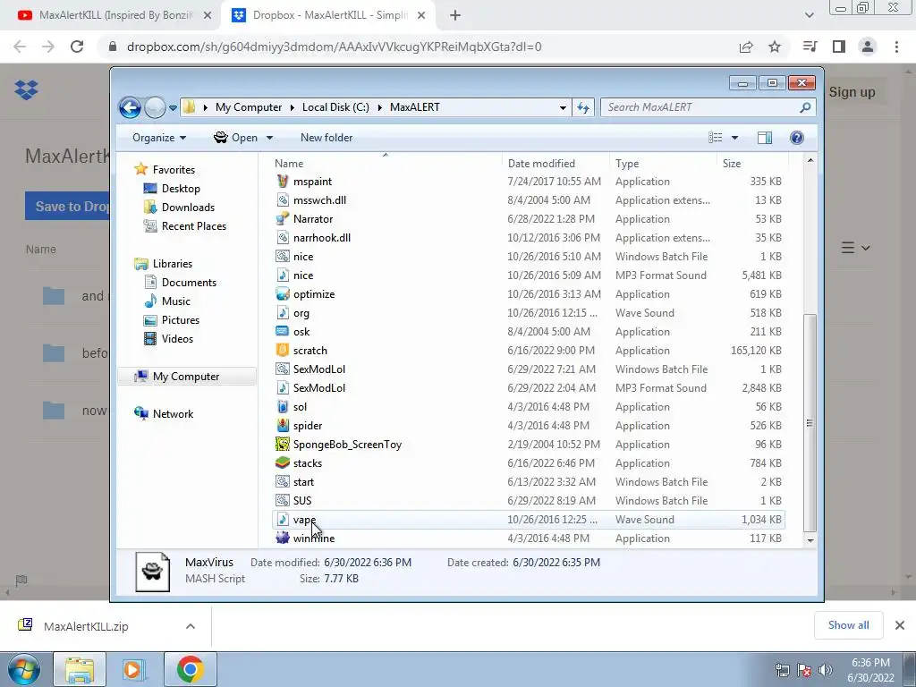Select the osk application icon
This screenshot has height=687, width=916.
(283, 331)
